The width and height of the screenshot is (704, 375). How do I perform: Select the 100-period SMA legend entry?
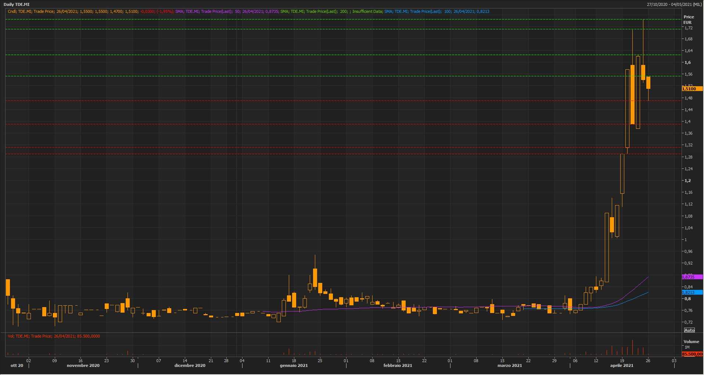click(x=437, y=11)
